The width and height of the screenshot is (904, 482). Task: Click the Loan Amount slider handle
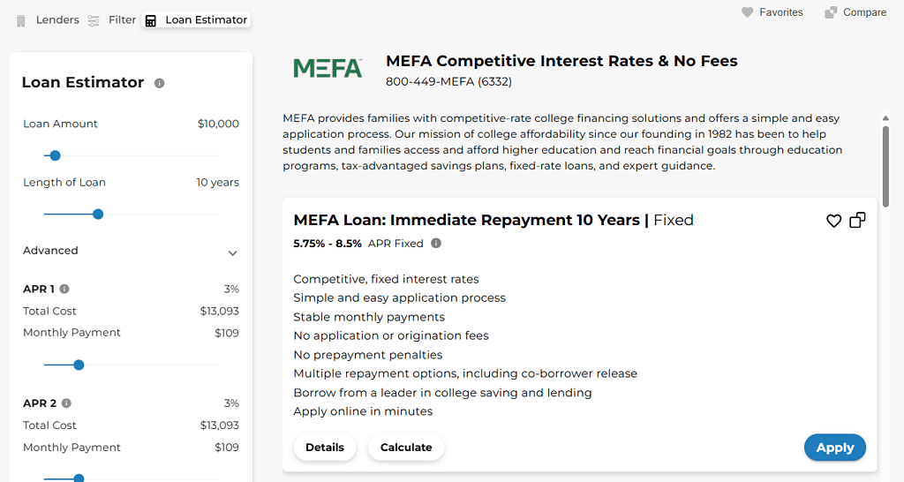pos(55,155)
